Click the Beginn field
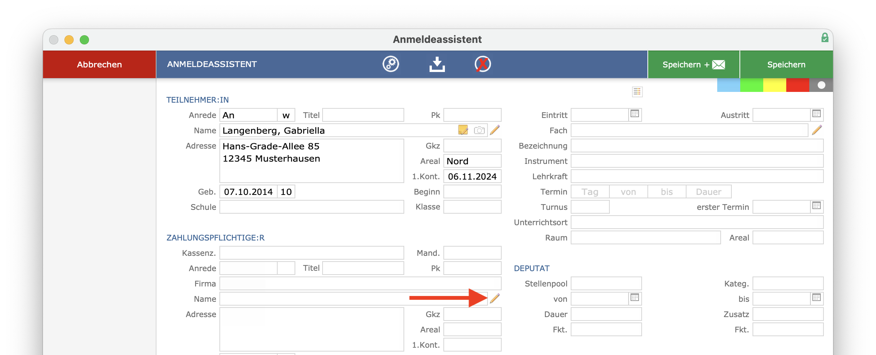 tap(472, 191)
